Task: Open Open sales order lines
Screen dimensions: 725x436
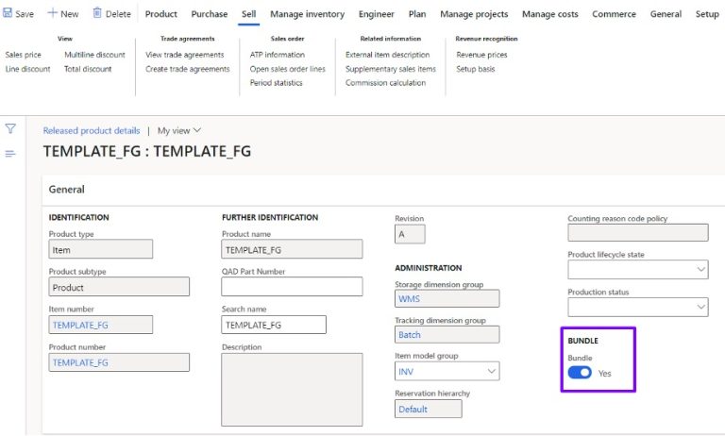Action: coord(288,69)
